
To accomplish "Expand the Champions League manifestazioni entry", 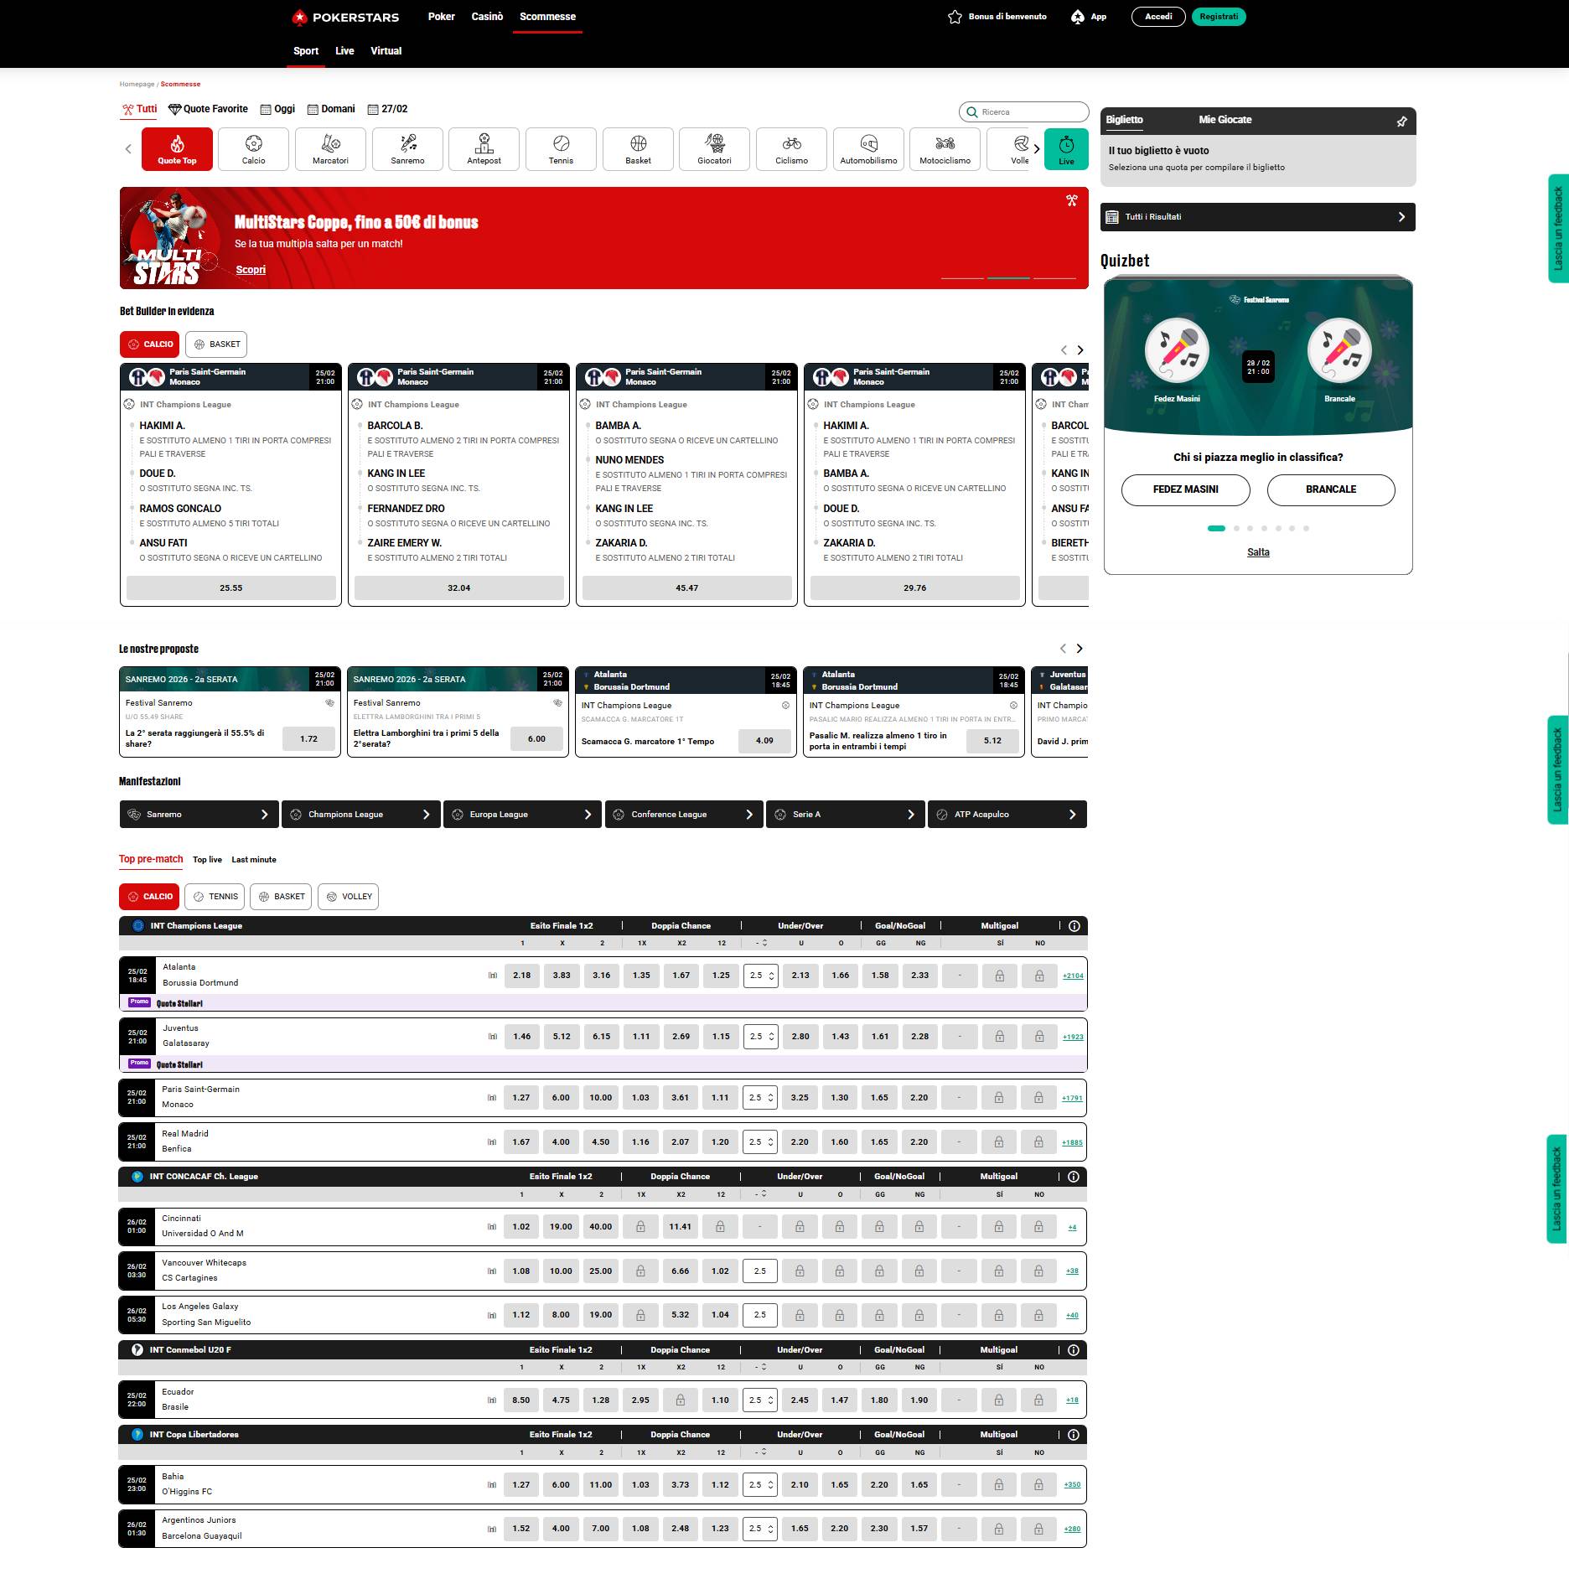I will (360, 815).
